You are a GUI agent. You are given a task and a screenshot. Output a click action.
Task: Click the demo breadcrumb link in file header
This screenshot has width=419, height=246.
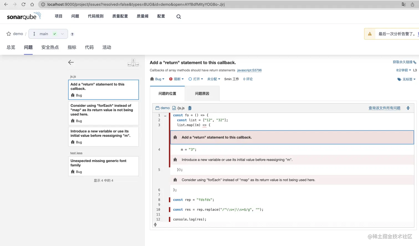click(165, 108)
